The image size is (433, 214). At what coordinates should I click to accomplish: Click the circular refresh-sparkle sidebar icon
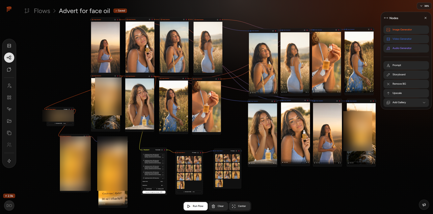[9, 70]
